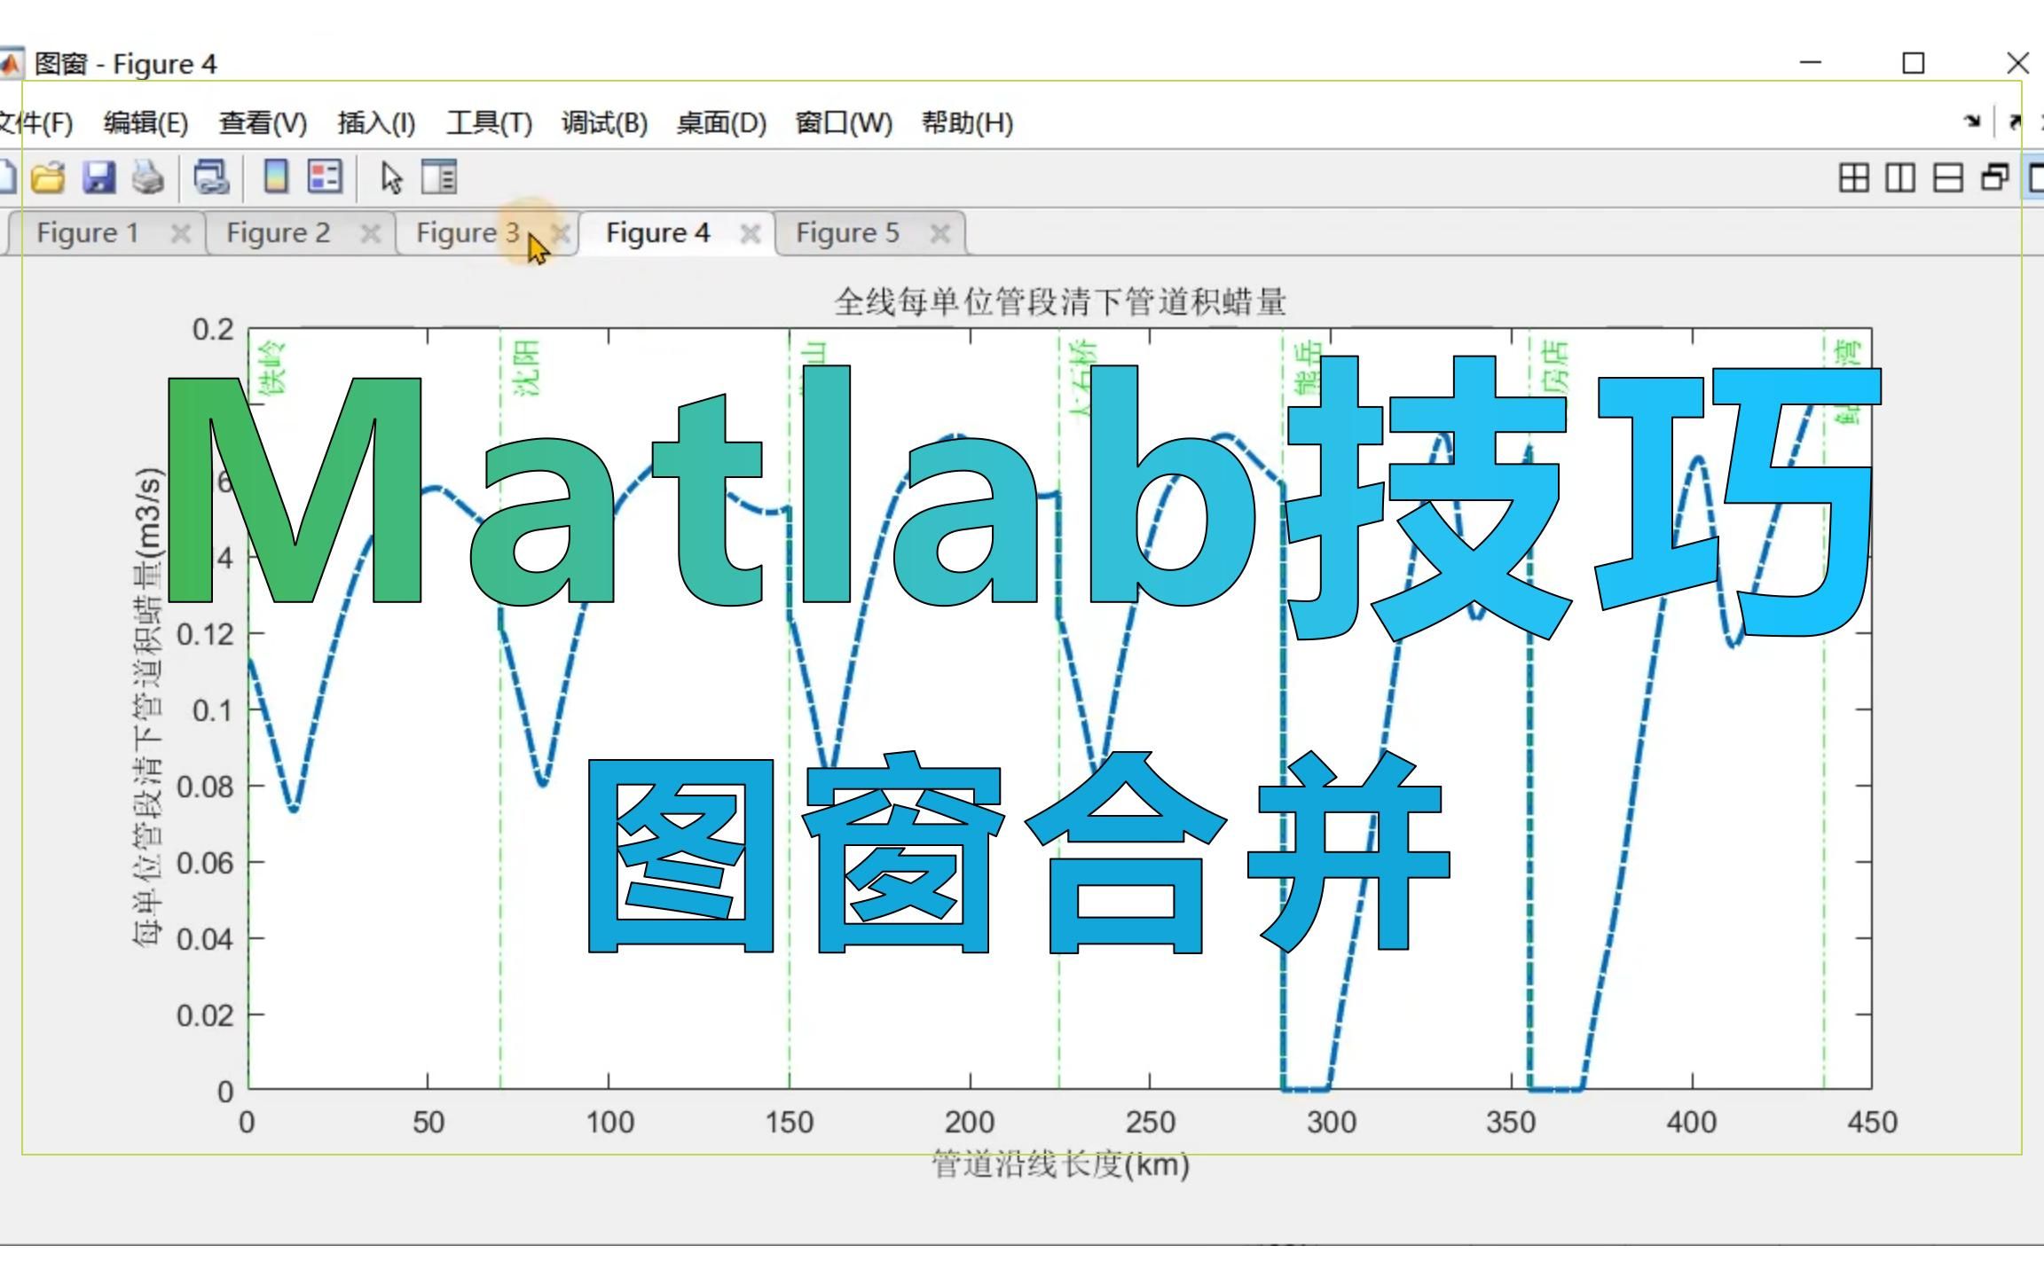The width and height of the screenshot is (2044, 1277).
Task: Open the 窗口(W) menu
Action: point(843,122)
